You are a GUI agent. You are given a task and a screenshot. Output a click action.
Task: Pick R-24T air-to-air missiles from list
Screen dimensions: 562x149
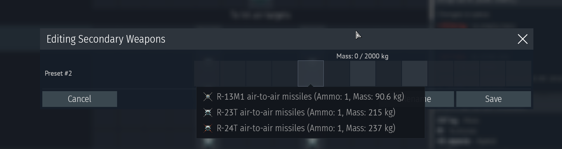[x=306, y=128]
